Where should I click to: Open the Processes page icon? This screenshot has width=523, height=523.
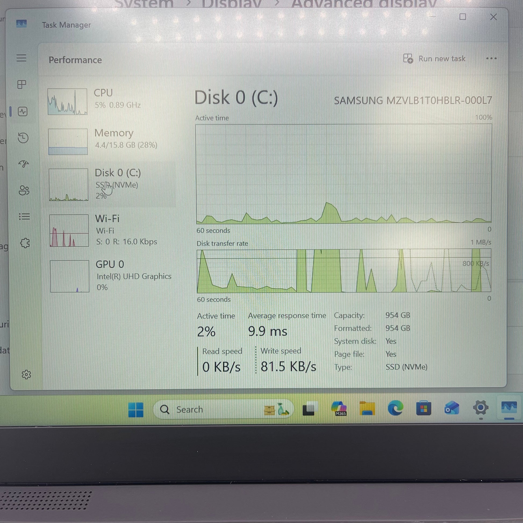pyautogui.click(x=22, y=84)
